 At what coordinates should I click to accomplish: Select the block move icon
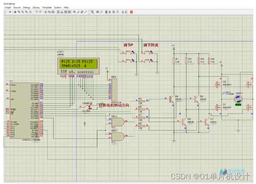[x=62, y=12]
